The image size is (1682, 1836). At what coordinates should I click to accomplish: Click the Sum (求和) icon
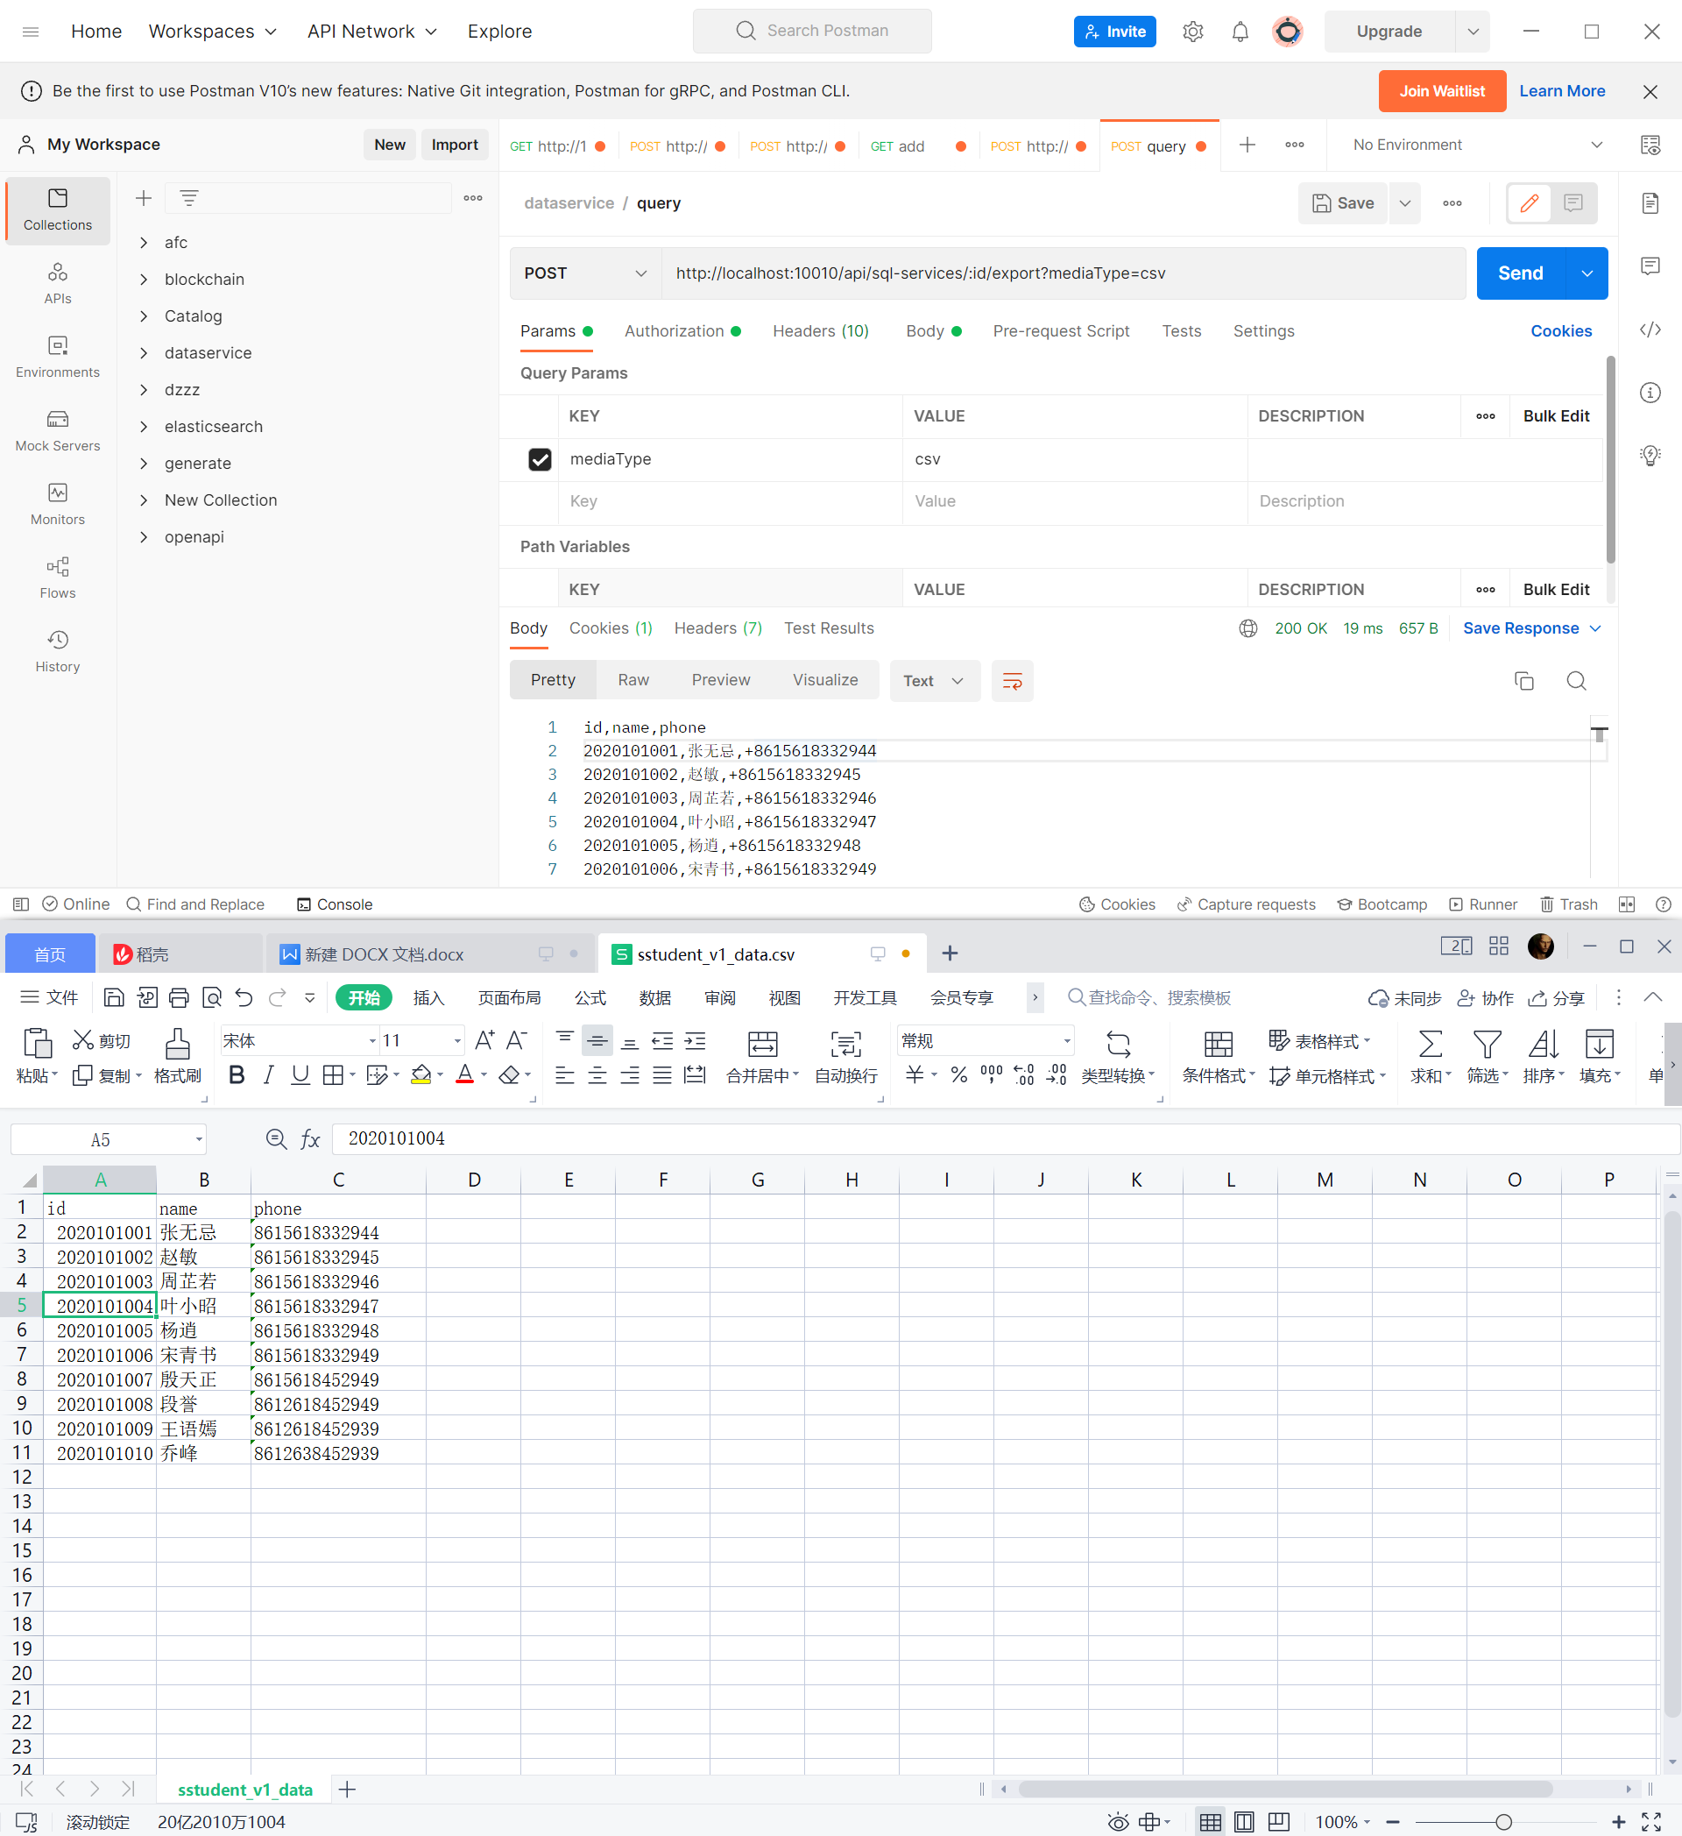click(1430, 1056)
